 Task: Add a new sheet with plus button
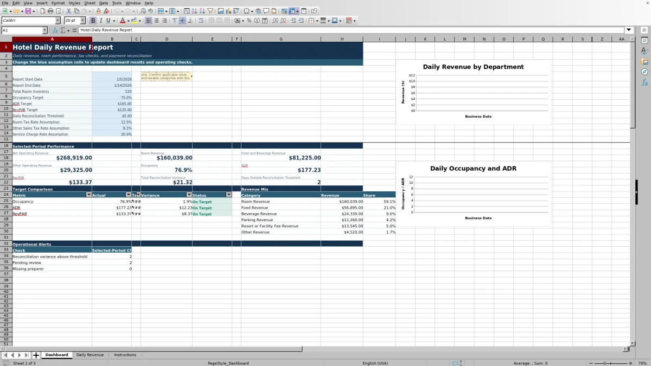(36, 355)
